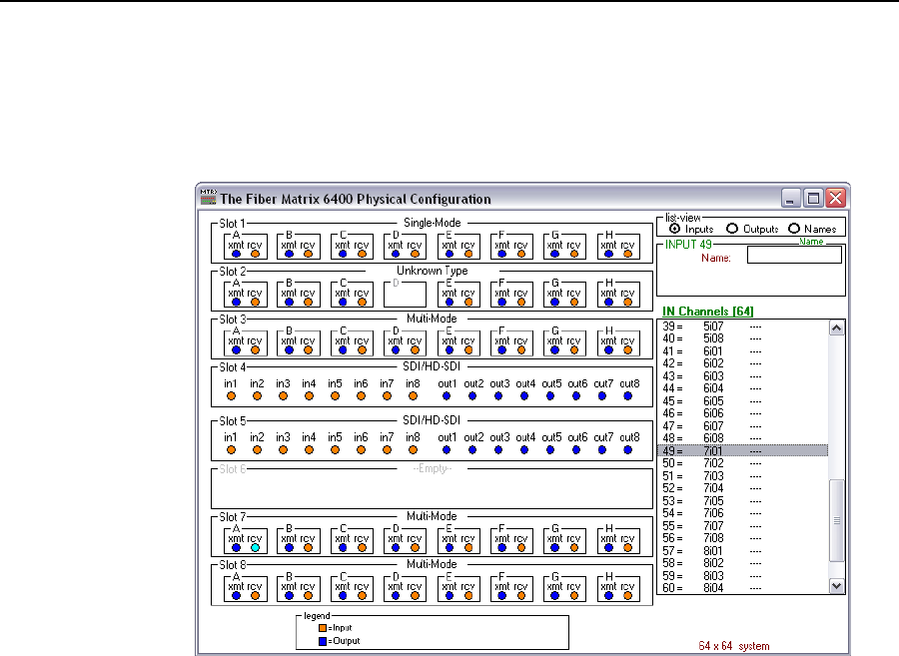This screenshot has height=656, width=899.
Task: Click Slot 3 port H rcv dot
Action: point(628,350)
